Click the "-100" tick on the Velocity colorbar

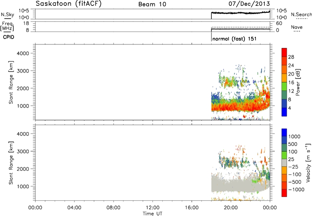[295, 174]
